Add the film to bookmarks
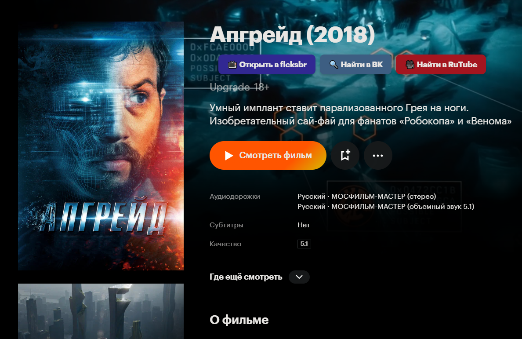This screenshot has height=339, width=522. point(345,156)
